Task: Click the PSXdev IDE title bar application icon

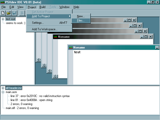Action: point(2,2)
